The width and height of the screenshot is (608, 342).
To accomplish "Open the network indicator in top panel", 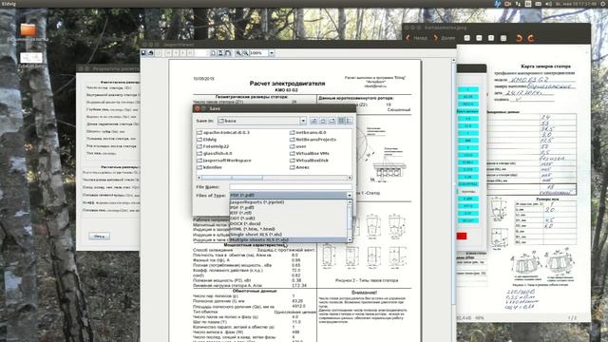I will click(518, 4).
